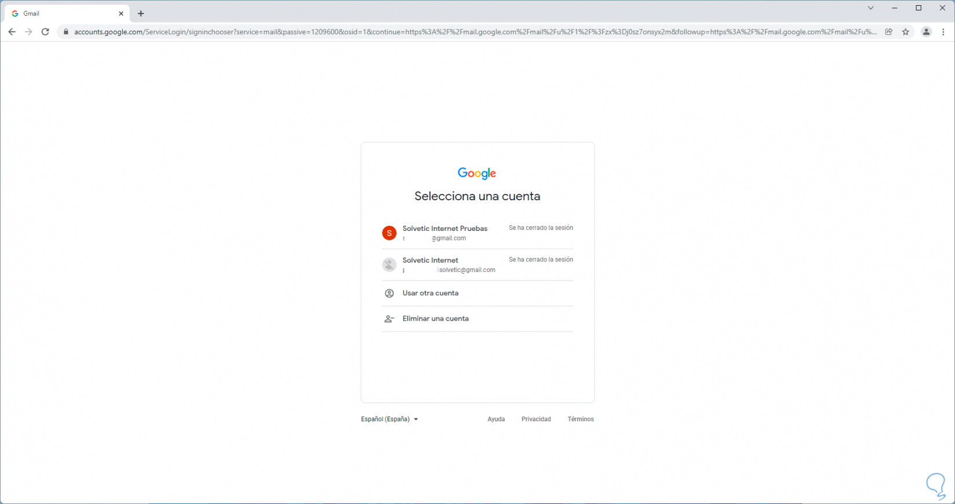The image size is (955, 504).
Task: Select Eliminar una cuenta option
Action: click(477, 319)
